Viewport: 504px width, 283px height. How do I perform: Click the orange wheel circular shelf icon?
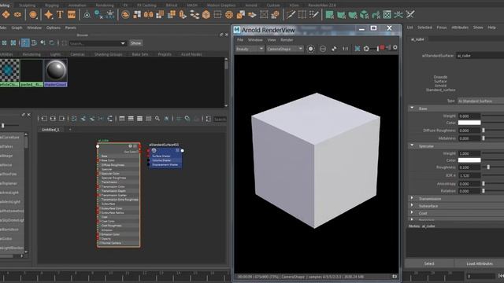pos(229,14)
